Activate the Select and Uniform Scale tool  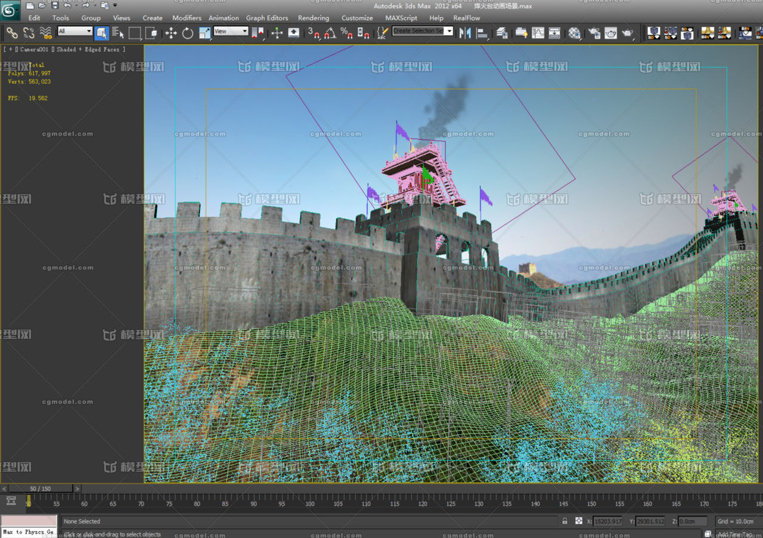(x=205, y=33)
